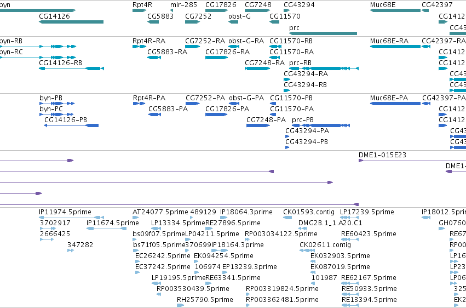Select the Muc68E-PA protein bar
The width and height of the screenshot is (466, 308).
point(395,104)
